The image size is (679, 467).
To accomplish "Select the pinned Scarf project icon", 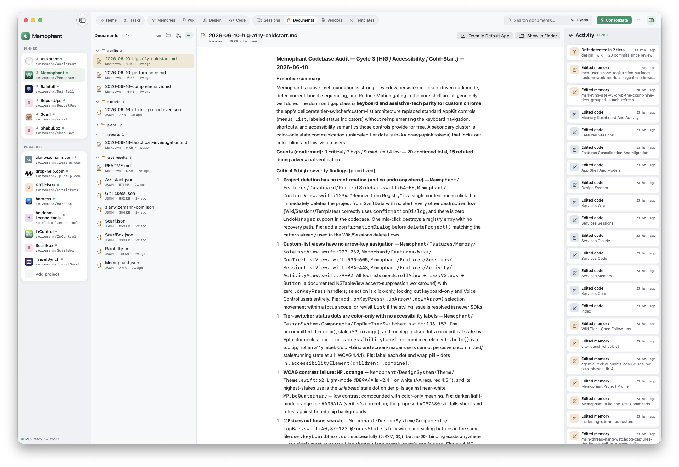I will pyautogui.click(x=29, y=117).
